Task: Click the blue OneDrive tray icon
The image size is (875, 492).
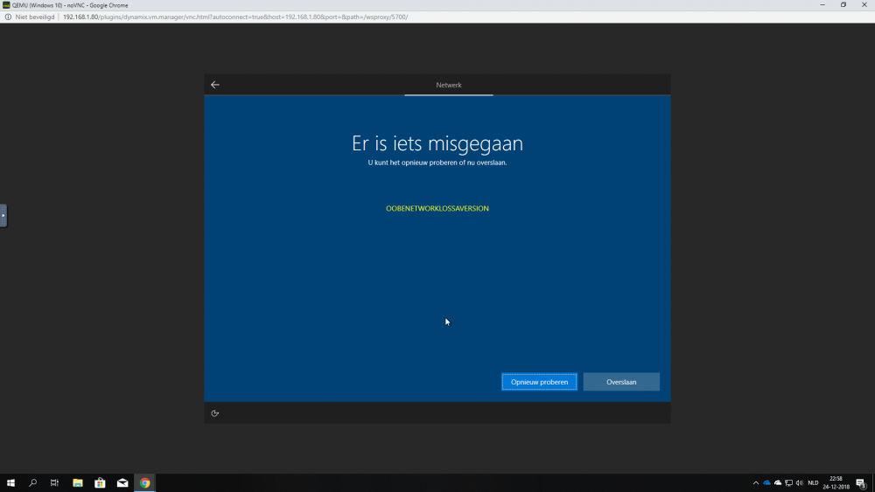Action: coord(766,483)
